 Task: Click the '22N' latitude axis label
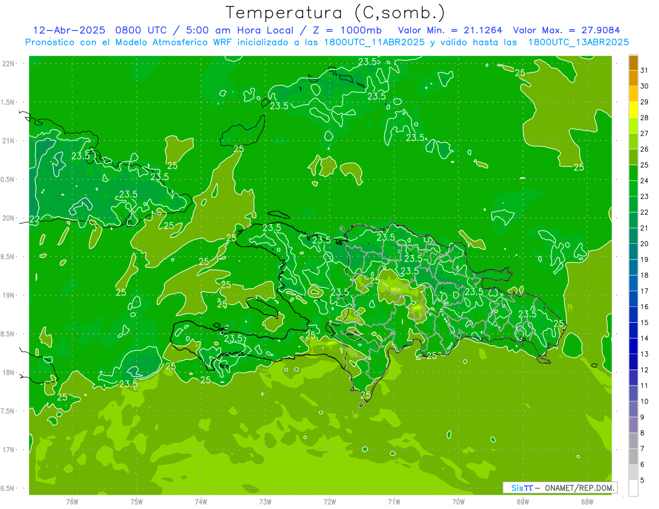click(x=8, y=64)
